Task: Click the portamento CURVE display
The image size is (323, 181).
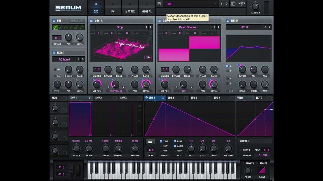Action: pos(262,170)
